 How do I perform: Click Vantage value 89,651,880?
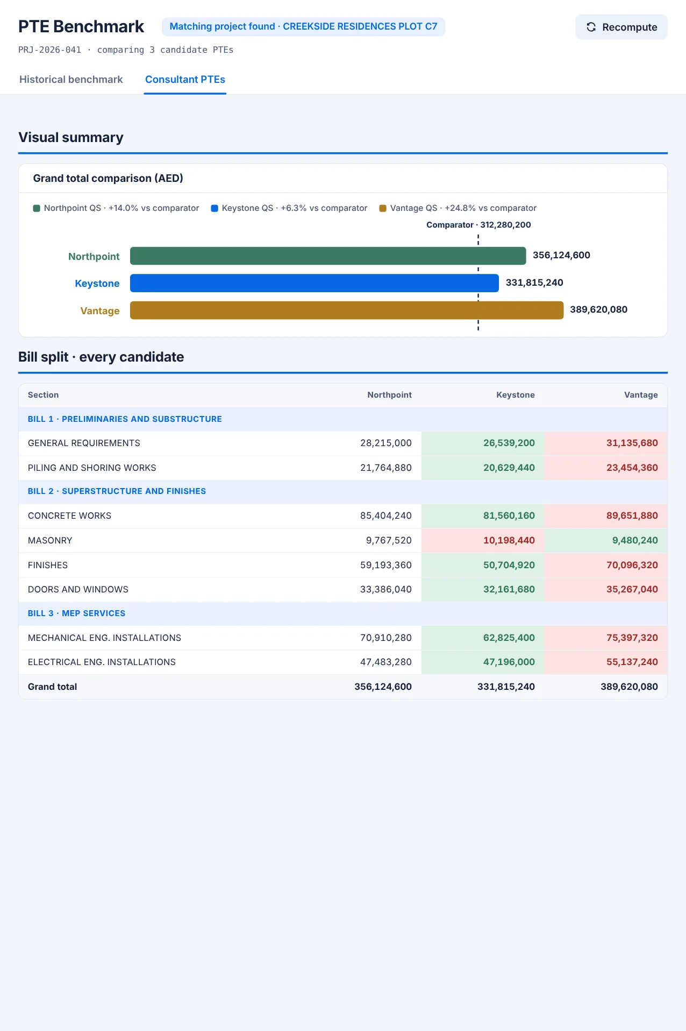tap(632, 516)
